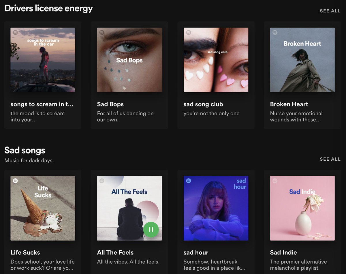The height and width of the screenshot is (274, 346).
Task: Pause playback on the All The Feels playlist
Action: pyautogui.click(x=151, y=230)
